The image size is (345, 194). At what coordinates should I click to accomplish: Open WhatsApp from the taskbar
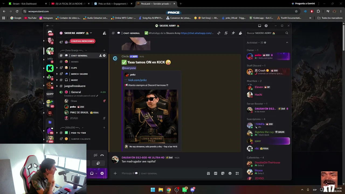(x=185, y=190)
